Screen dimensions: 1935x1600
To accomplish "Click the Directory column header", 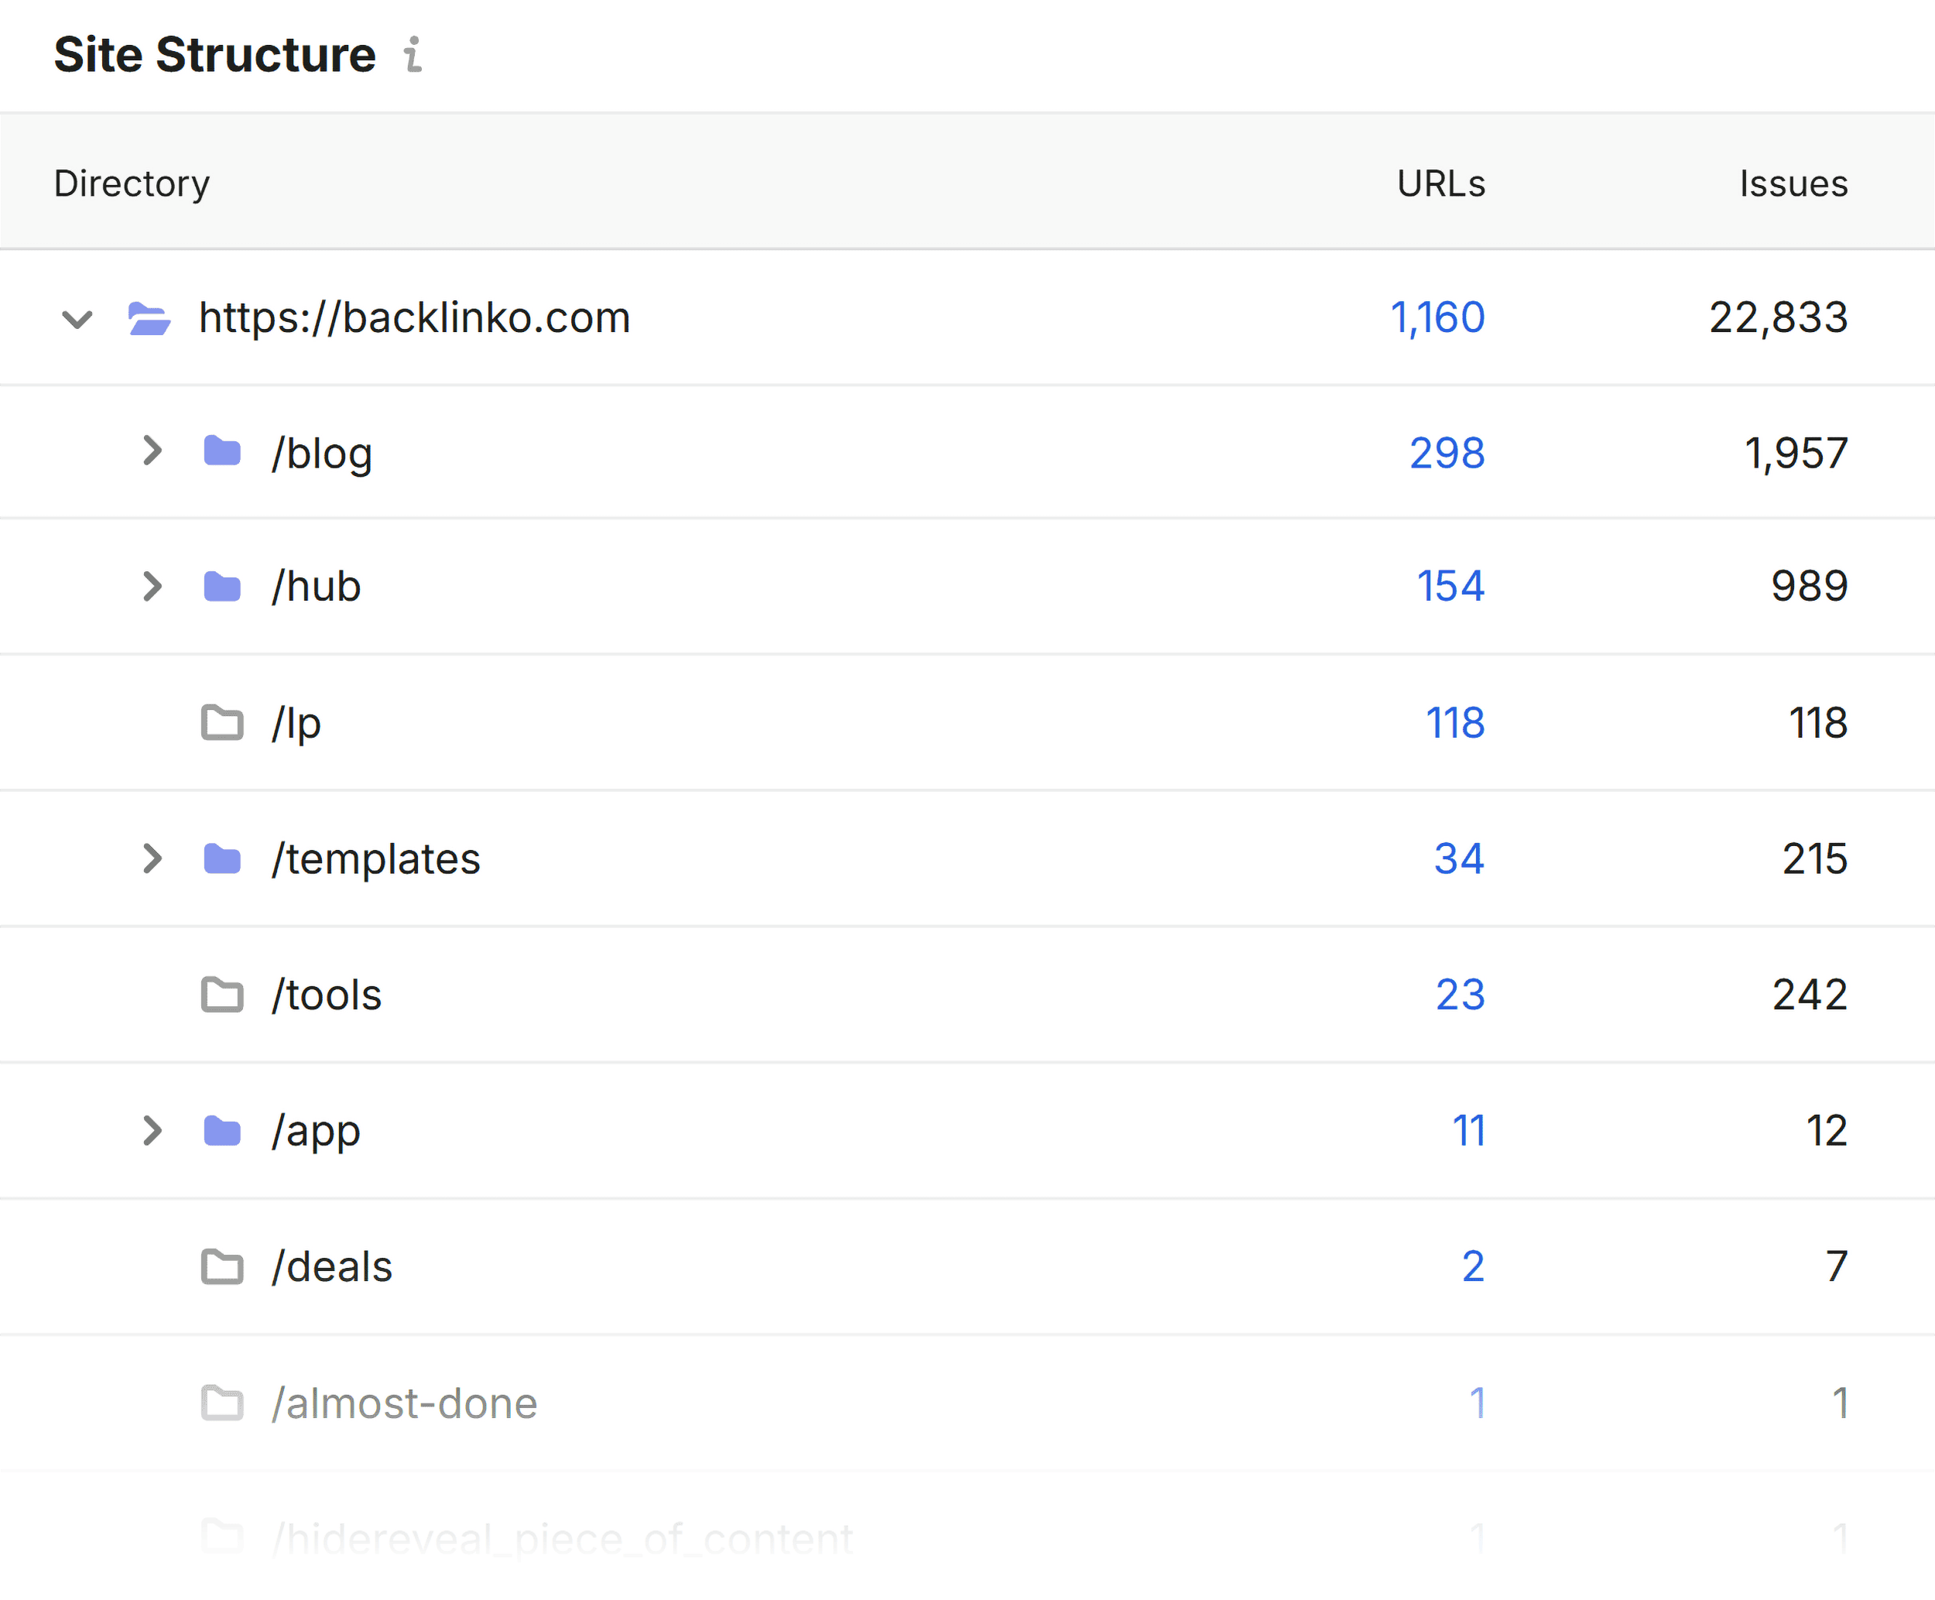I will [x=132, y=183].
